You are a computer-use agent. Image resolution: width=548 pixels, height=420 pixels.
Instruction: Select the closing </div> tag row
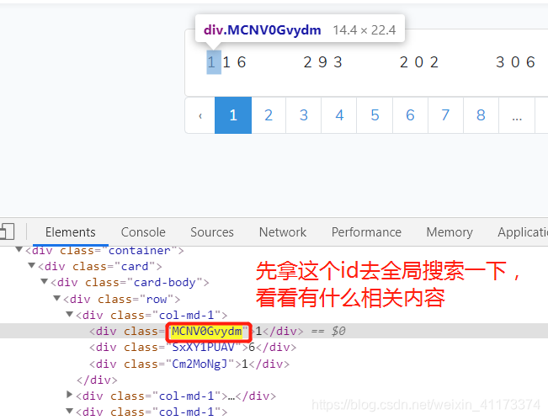point(97,380)
